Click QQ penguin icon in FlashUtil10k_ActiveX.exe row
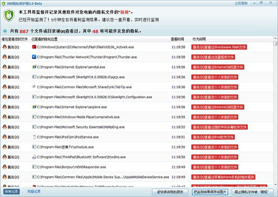This screenshot has width=278, height=197. coord(5,47)
